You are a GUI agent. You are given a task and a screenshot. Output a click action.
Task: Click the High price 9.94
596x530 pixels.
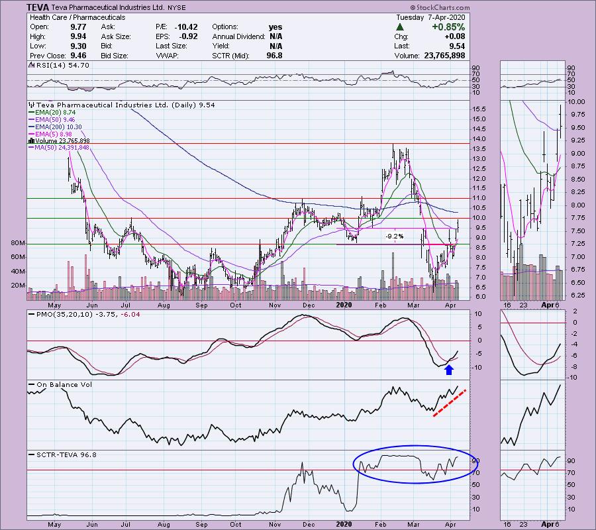(x=78, y=36)
